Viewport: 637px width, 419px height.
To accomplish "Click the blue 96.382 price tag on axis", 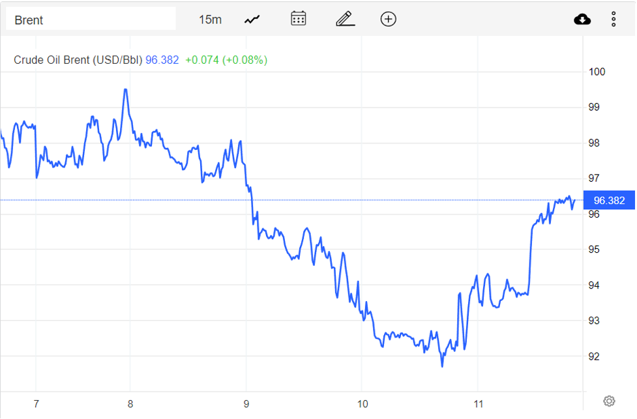I will 609,200.
